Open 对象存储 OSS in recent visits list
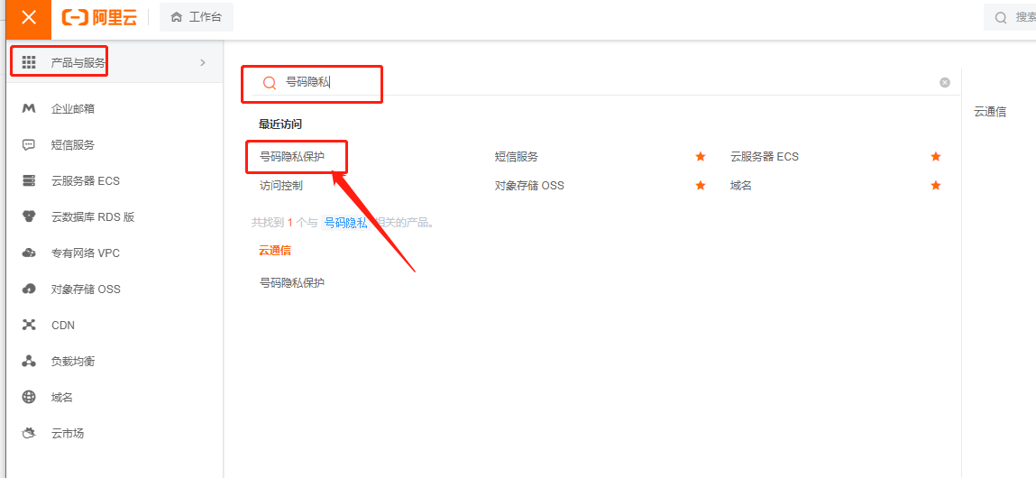Image resolution: width=1036 pixels, height=478 pixels. (x=529, y=186)
